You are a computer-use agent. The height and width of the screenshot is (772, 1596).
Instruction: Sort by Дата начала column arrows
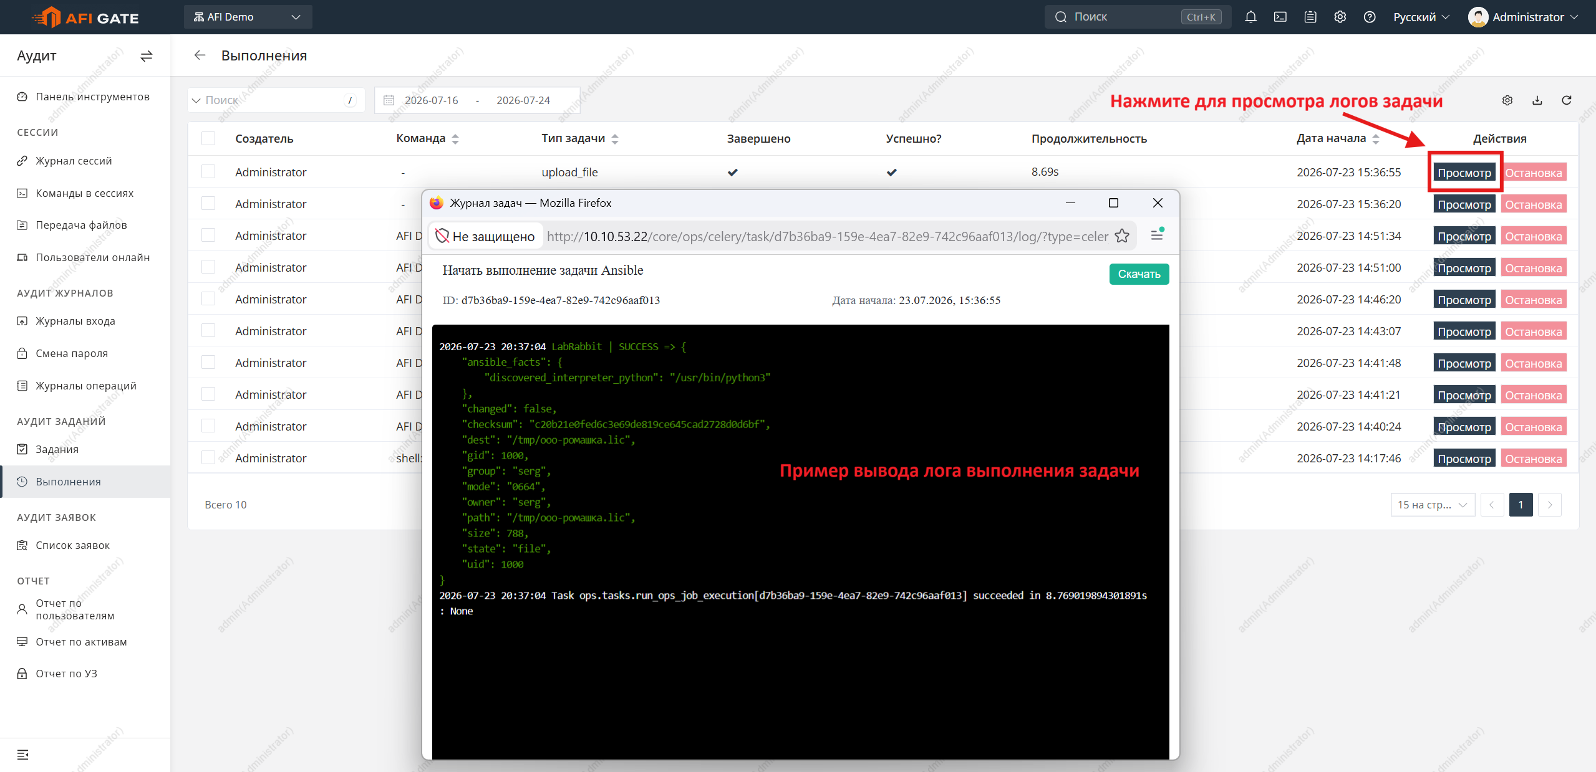tap(1376, 139)
